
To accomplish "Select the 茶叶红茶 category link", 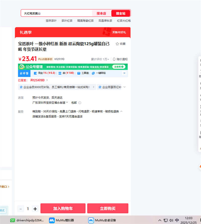I will pos(67,21).
